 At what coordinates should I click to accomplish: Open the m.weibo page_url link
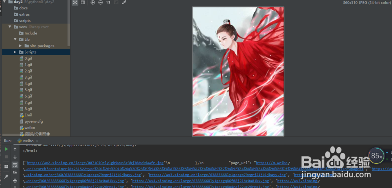point(272,163)
